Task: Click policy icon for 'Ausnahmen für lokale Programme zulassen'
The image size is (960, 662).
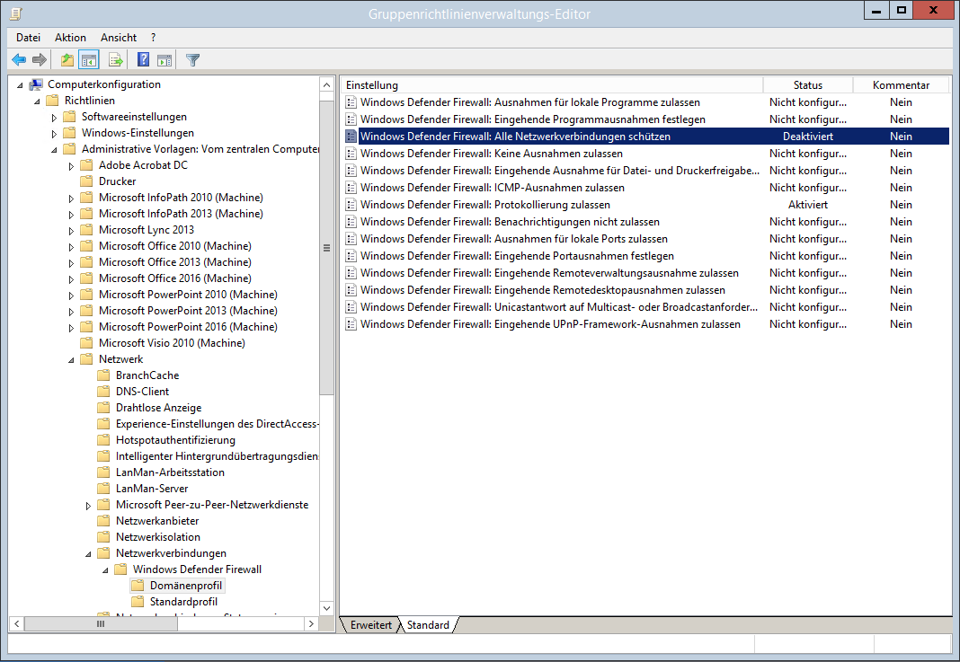Action: pos(351,102)
